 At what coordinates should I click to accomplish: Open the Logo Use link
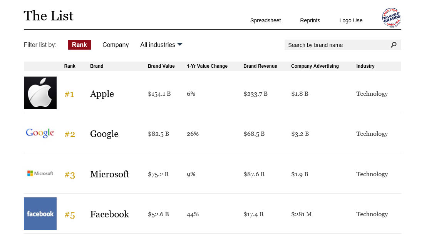351,20
